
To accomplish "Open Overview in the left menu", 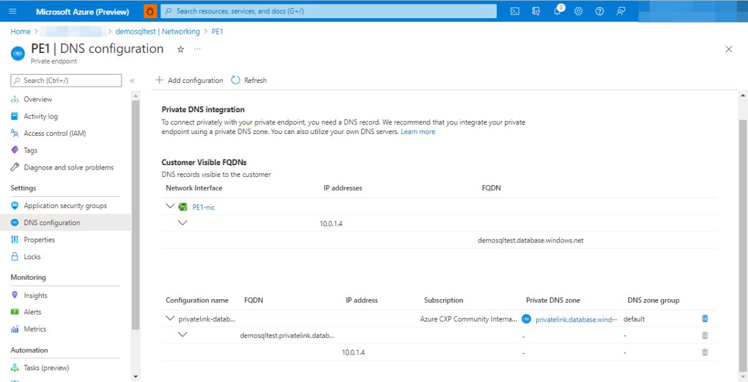I will point(38,99).
